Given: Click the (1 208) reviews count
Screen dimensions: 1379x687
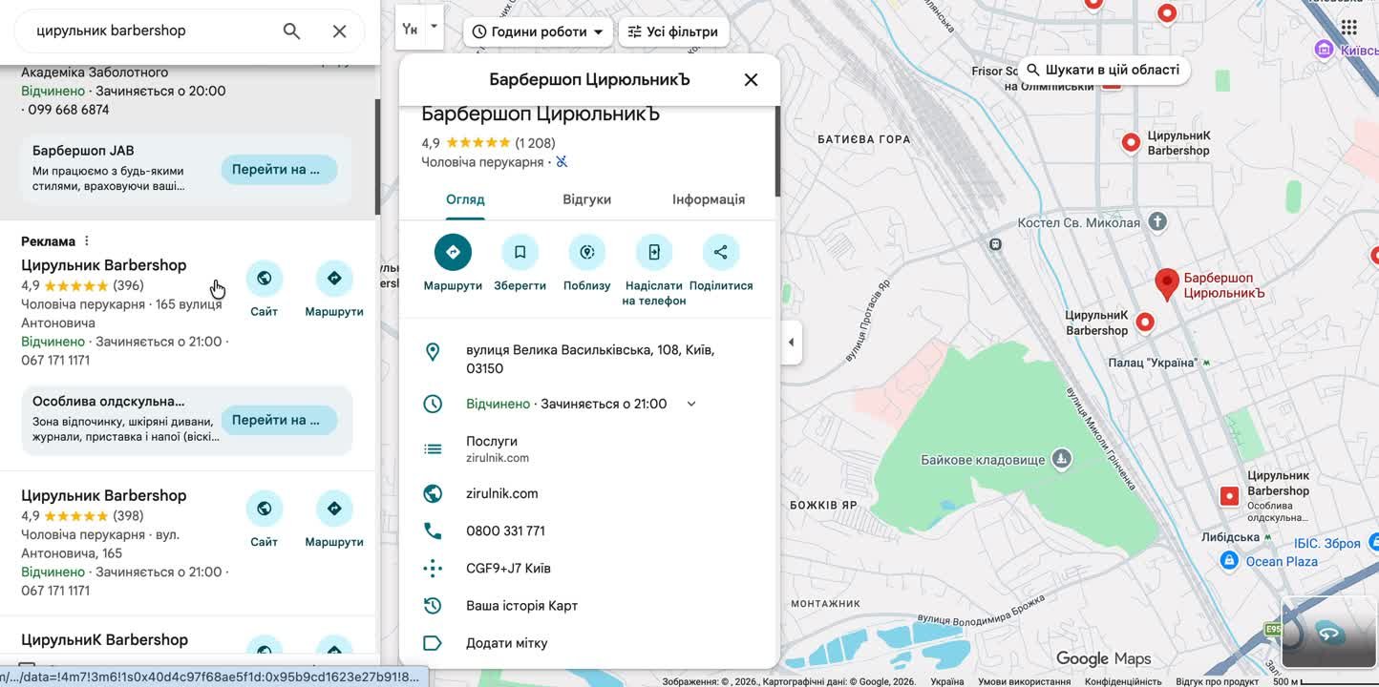Looking at the screenshot, I should 535,143.
